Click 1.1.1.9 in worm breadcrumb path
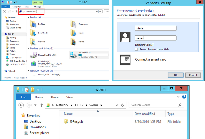 tap(79, 105)
